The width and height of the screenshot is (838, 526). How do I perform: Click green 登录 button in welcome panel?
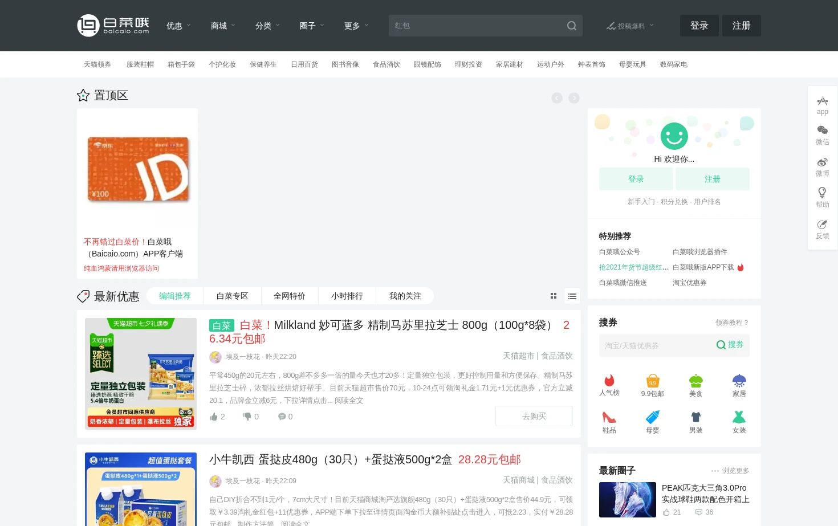tap(636, 179)
